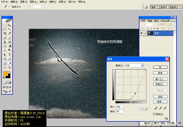This screenshot has width=183, height=127.
Task: Open the 滤镜(T) menu
Action: click(53, 2)
